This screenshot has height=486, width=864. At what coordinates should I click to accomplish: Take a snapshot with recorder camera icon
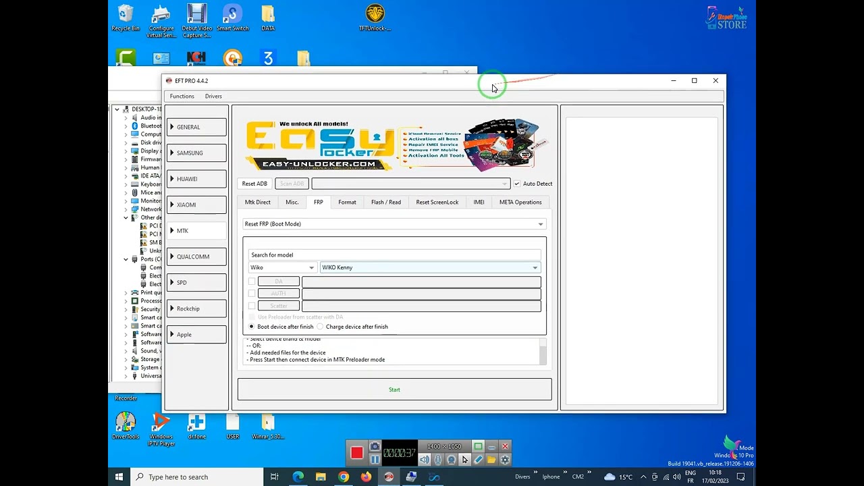(x=375, y=447)
